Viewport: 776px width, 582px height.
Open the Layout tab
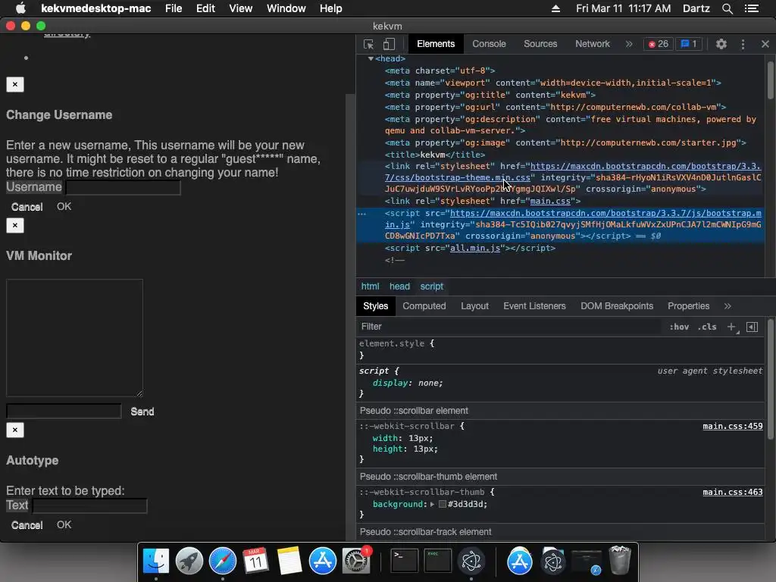[474, 306]
